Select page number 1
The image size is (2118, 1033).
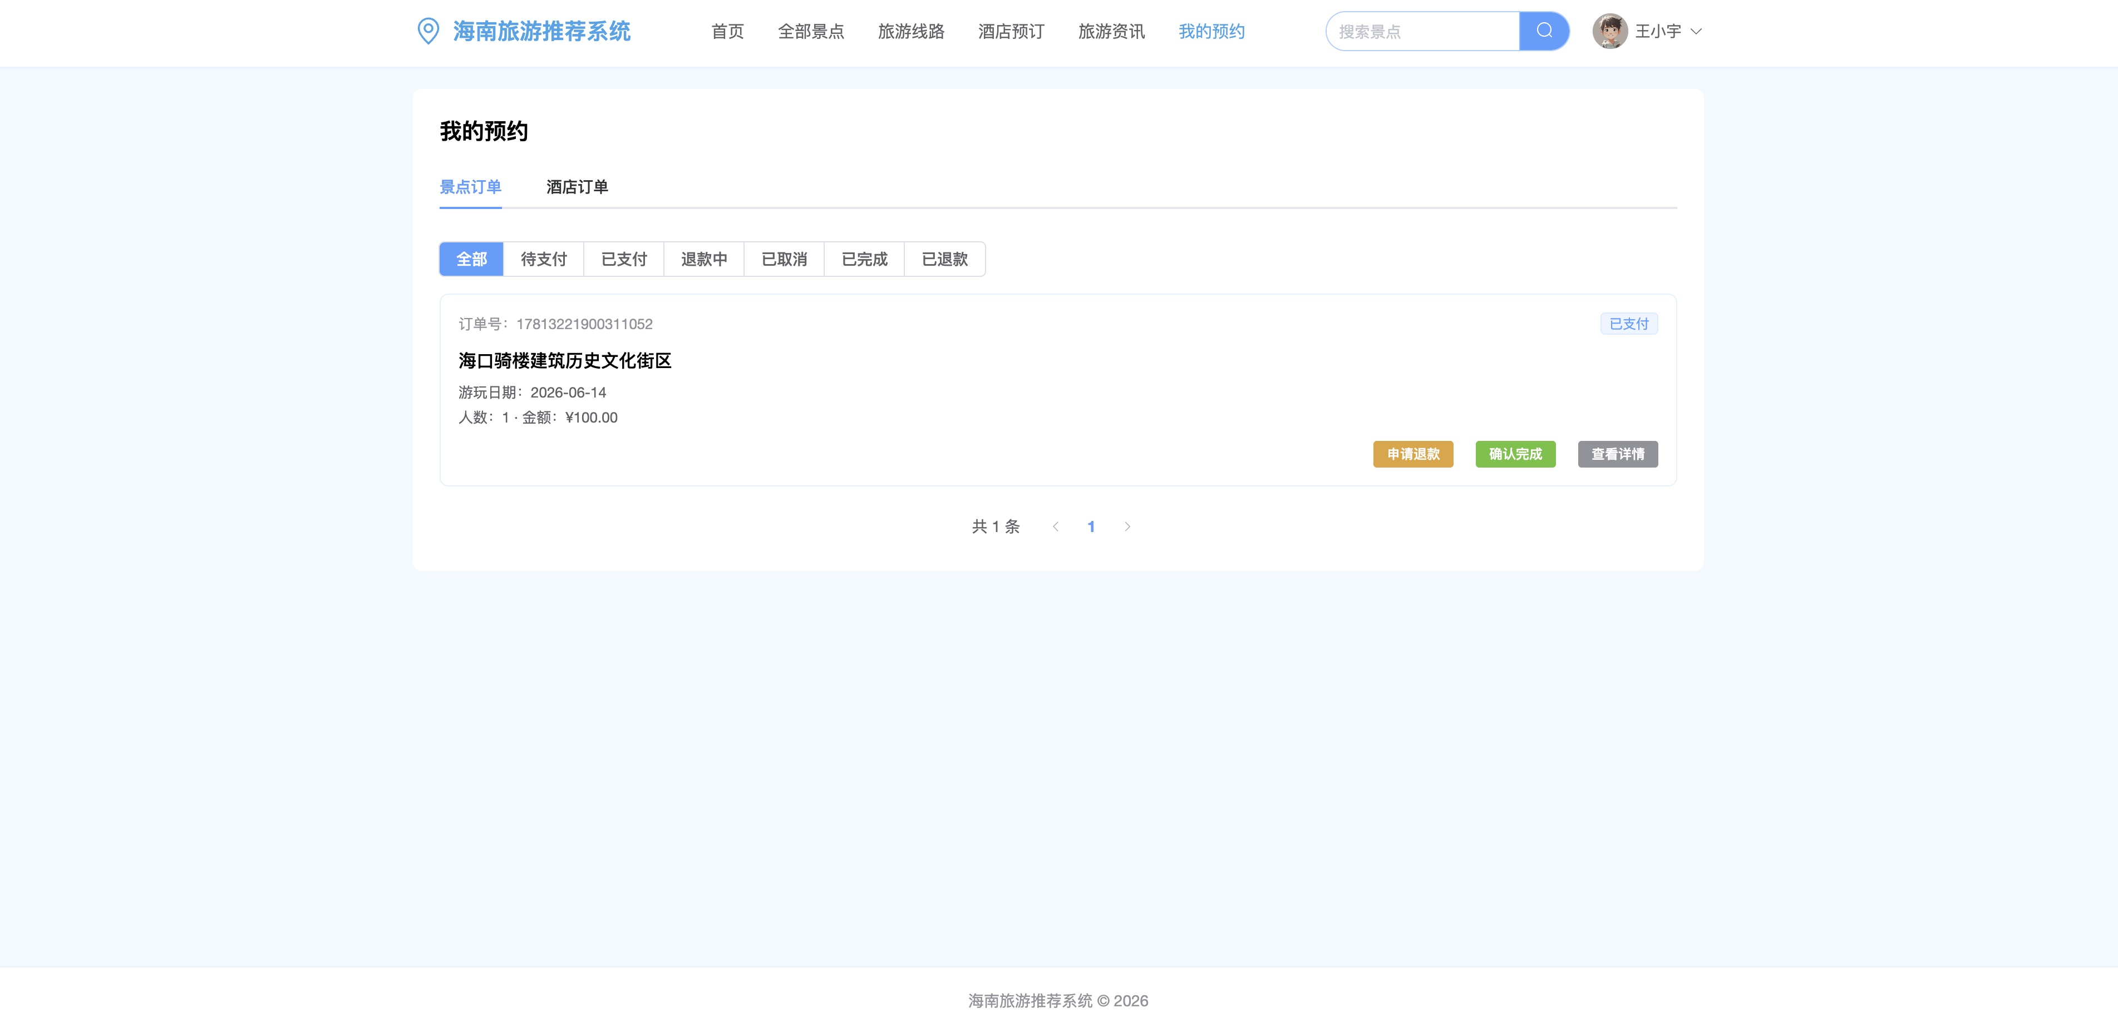pyautogui.click(x=1091, y=527)
